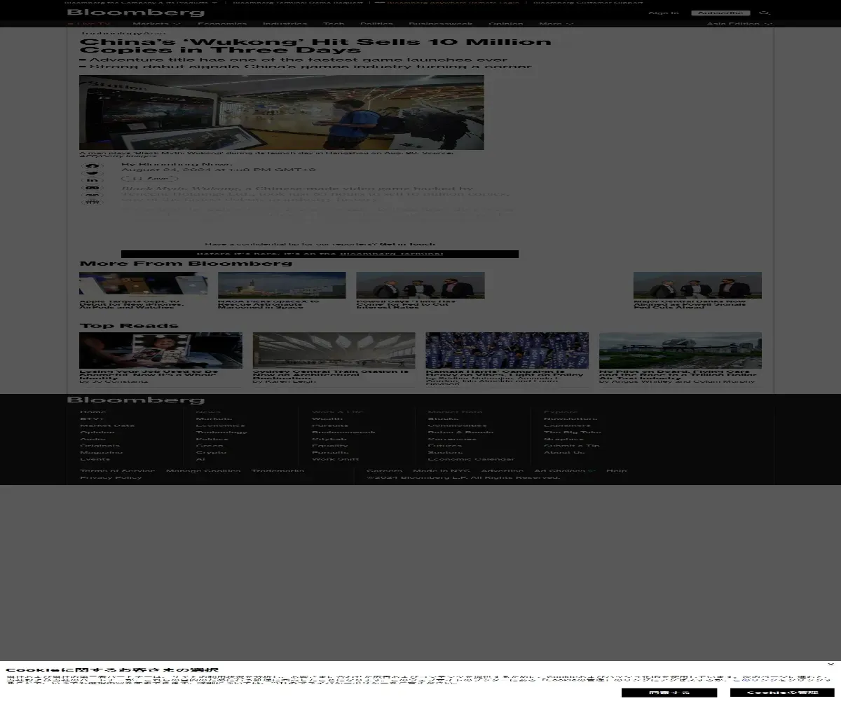Open Manage Cookies in the footer

[203, 471]
